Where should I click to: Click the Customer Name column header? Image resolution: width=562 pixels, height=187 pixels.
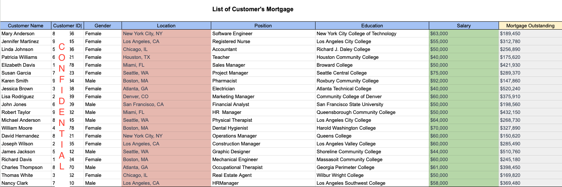coord(26,26)
